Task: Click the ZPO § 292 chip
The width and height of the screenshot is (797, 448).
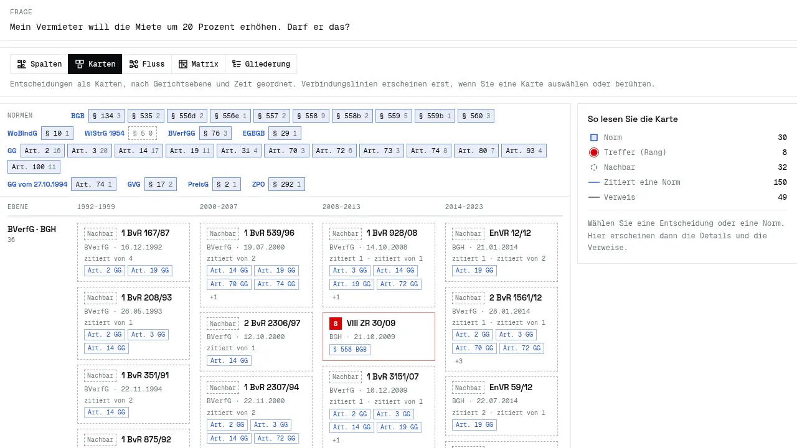Action: tap(286, 184)
